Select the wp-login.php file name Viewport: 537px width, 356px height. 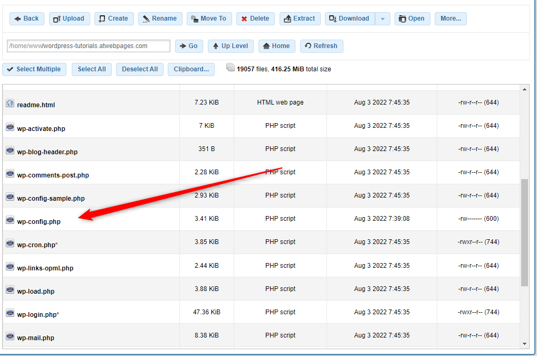[37, 314]
